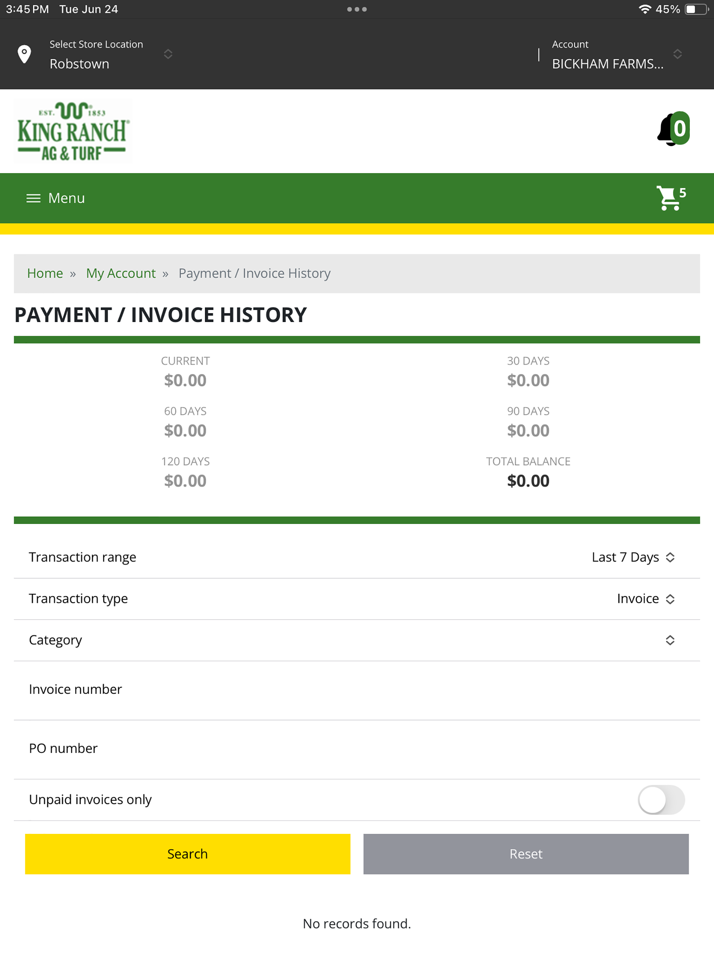Screen dimensions: 714x953
Task: Open the shopping cart icon
Action: (x=670, y=198)
